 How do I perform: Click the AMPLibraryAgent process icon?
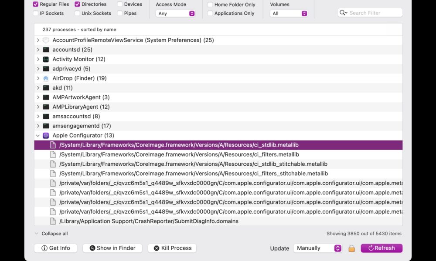click(x=46, y=107)
